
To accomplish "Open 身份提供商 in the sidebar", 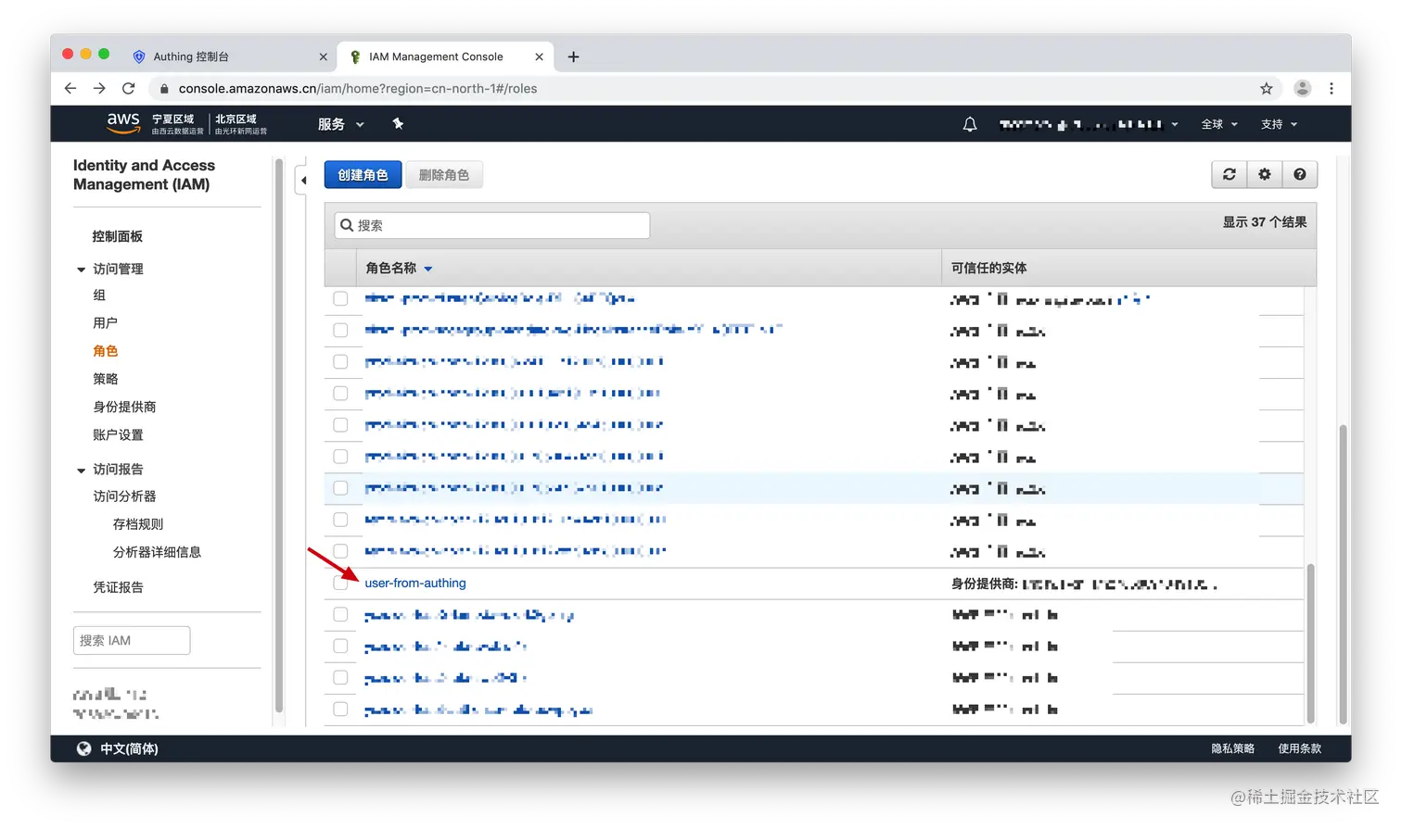I will click(x=124, y=407).
